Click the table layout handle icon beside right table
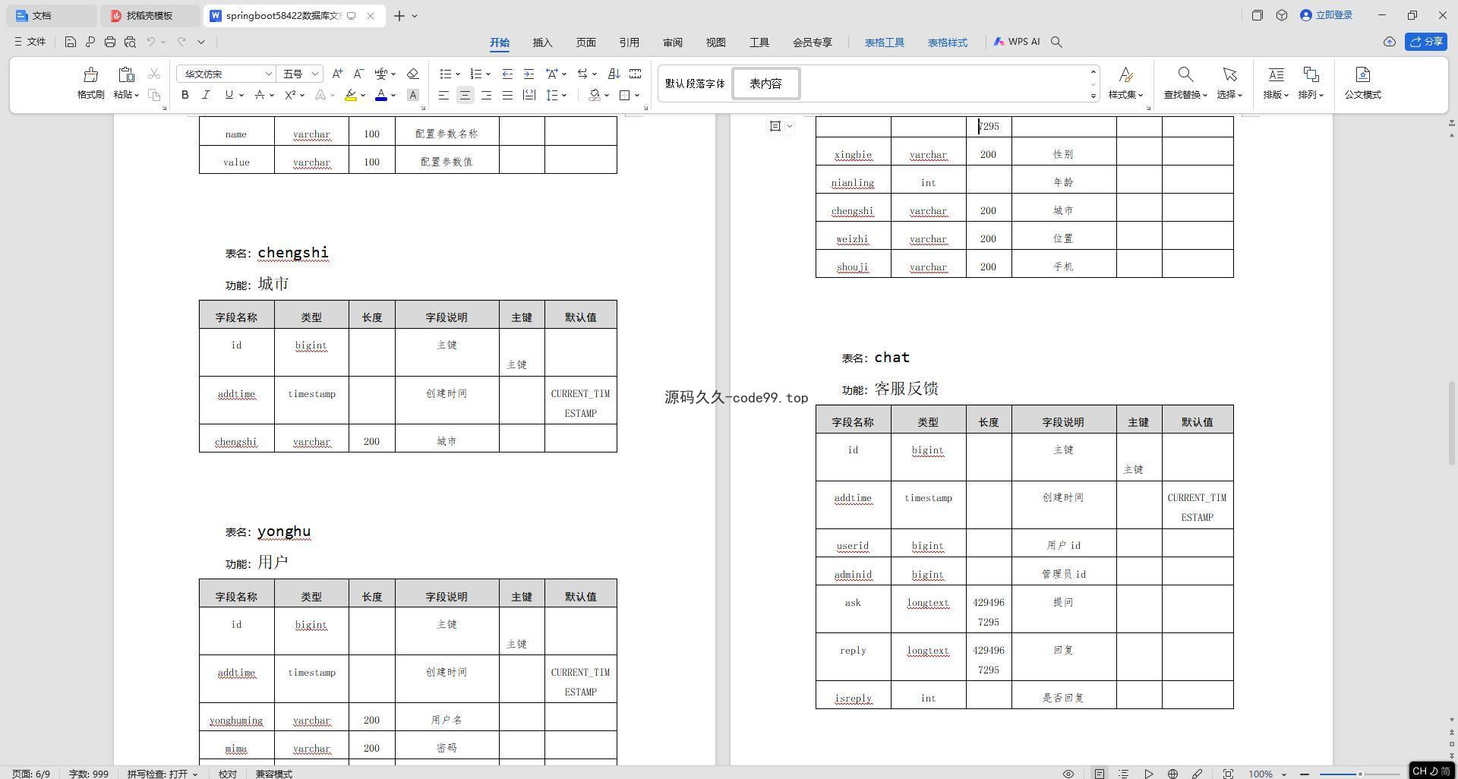Image resolution: width=1458 pixels, height=779 pixels. click(x=775, y=126)
